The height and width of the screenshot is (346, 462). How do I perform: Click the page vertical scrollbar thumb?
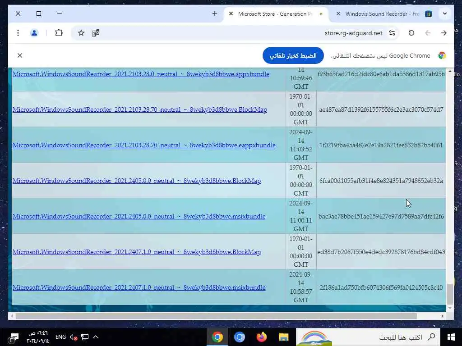tap(450, 294)
